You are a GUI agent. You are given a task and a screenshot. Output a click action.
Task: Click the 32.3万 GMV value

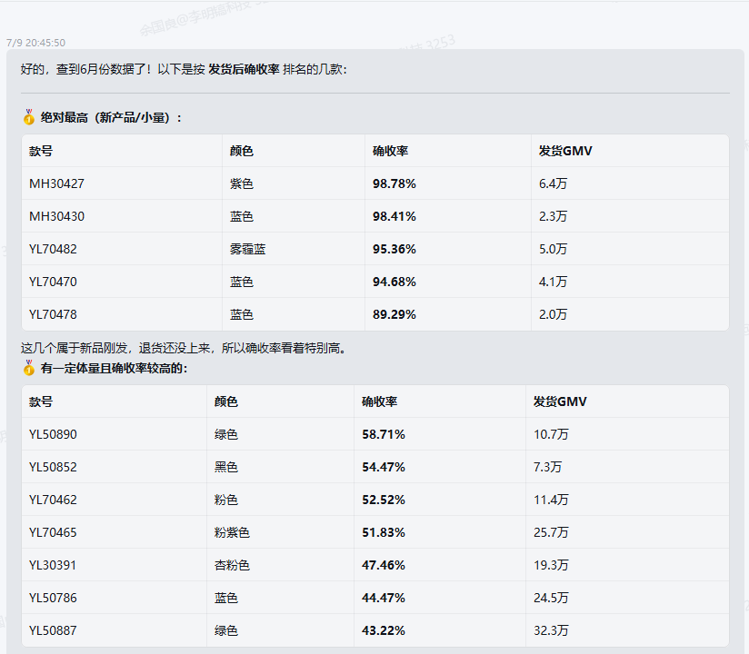[551, 630]
